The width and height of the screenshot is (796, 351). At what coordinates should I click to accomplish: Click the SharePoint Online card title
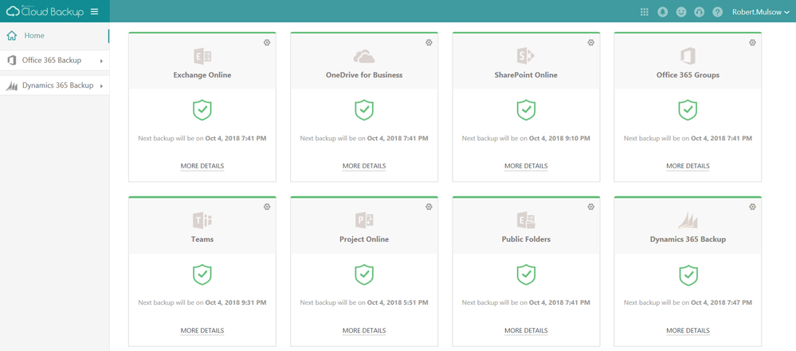coord(526,75)
